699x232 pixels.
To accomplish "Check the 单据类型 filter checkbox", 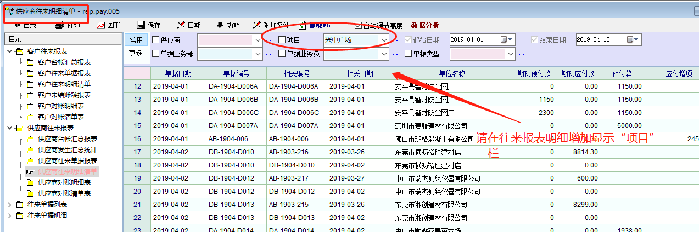I will [408, 54].
